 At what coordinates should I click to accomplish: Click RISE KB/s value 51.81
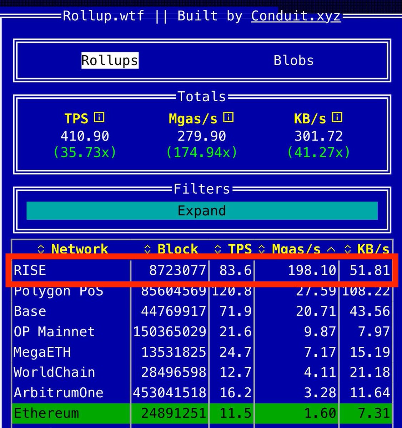click(370, 270)
